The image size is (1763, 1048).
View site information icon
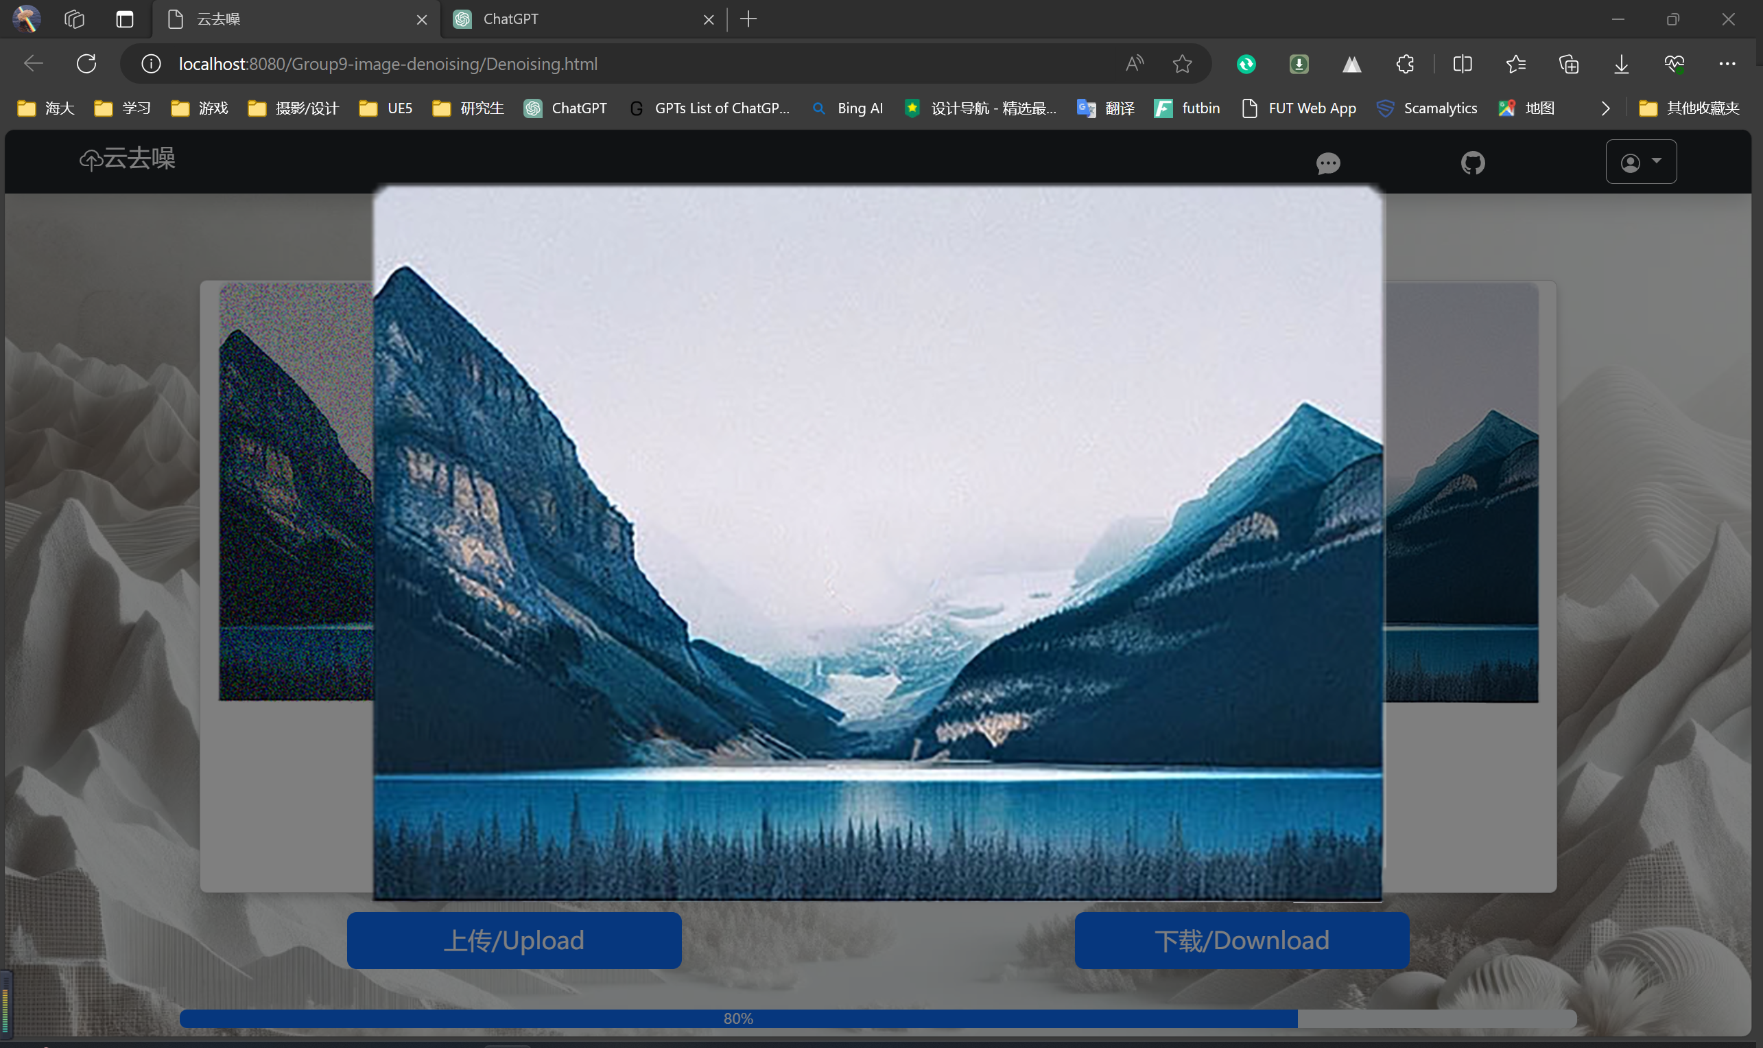click(x=150, y=64)
